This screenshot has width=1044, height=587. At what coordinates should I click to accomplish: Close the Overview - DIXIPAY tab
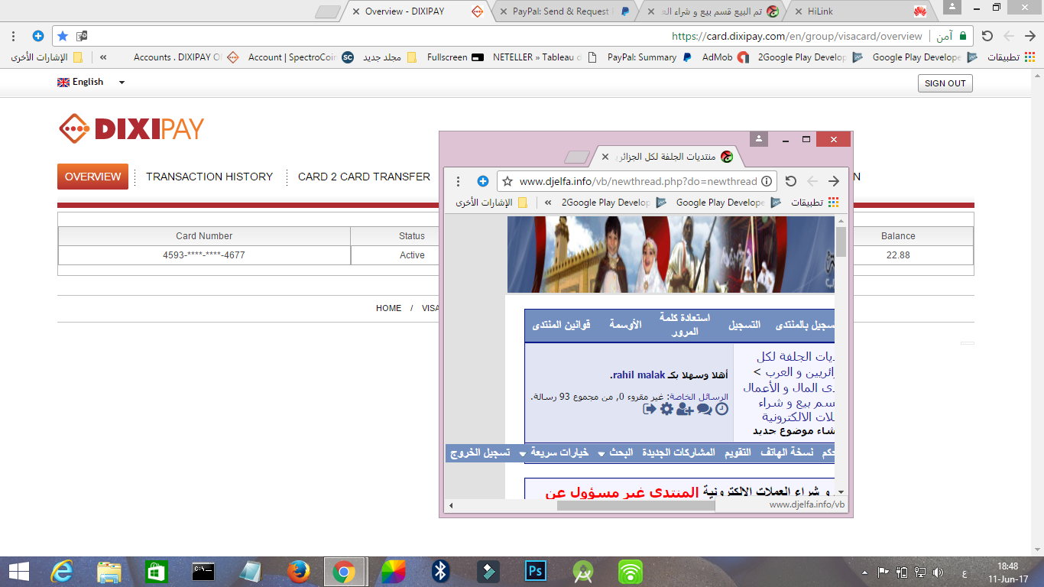tap(355, 11)
